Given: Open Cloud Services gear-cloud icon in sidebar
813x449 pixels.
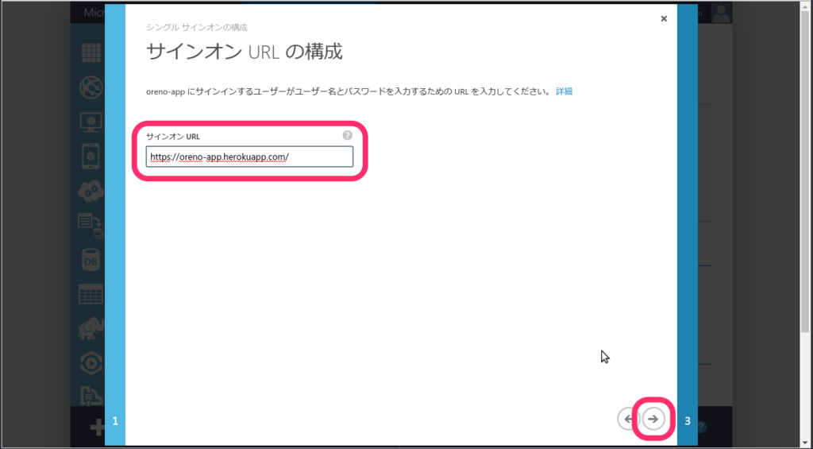Looking at the screenshot, I should (x=91, y=191).
